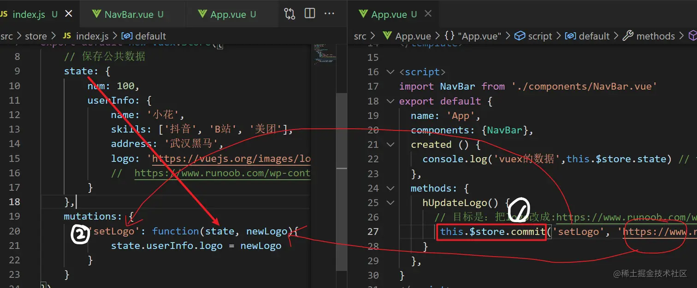Click 'default' in right breadcrumb
Screen dimensions: 697x288
pos(594,36)
